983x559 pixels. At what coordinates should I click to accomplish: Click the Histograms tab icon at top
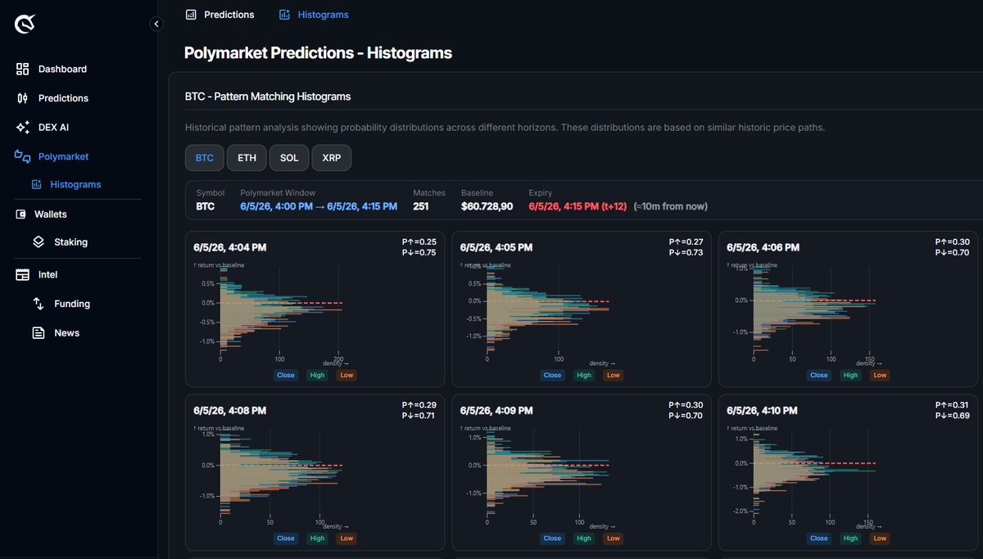click(x=284, y=15)
